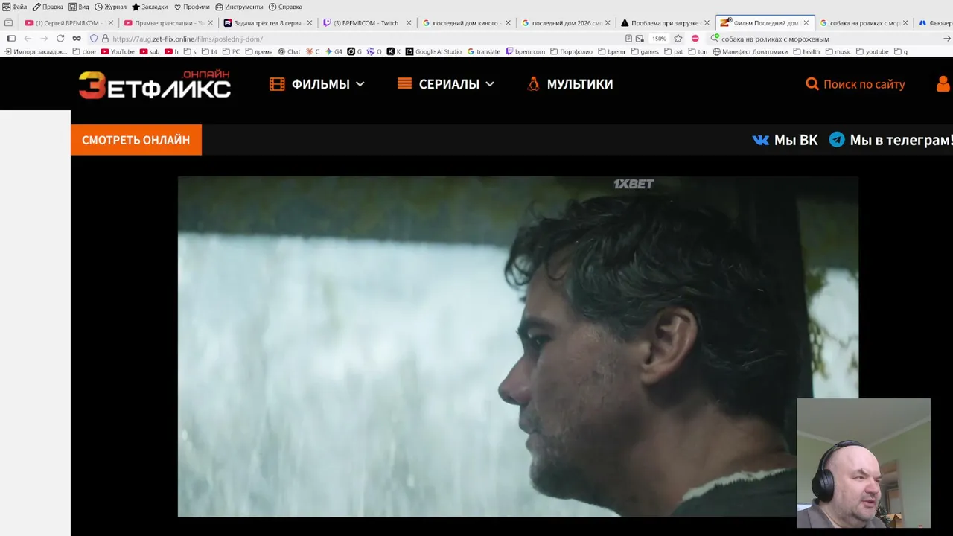The height and width of the screenshot is (536, 953).
Task: Open the Вид menu
Action: tap(79, 7)
